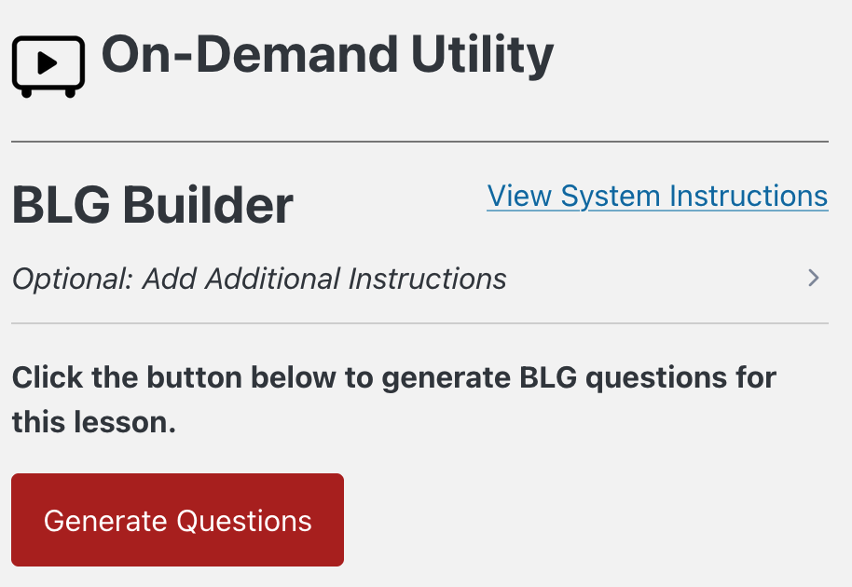Click the 'Optional: Add Additional Instructions' italic label
The image size is (852, 587).
coord(259,279)
